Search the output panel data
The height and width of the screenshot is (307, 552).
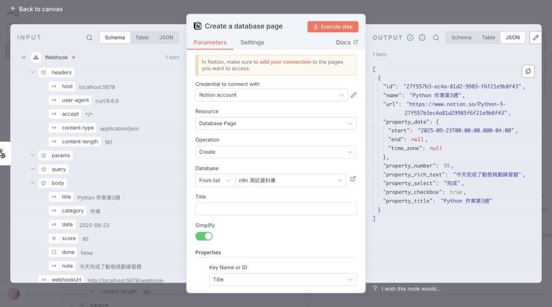pos(436,37)
